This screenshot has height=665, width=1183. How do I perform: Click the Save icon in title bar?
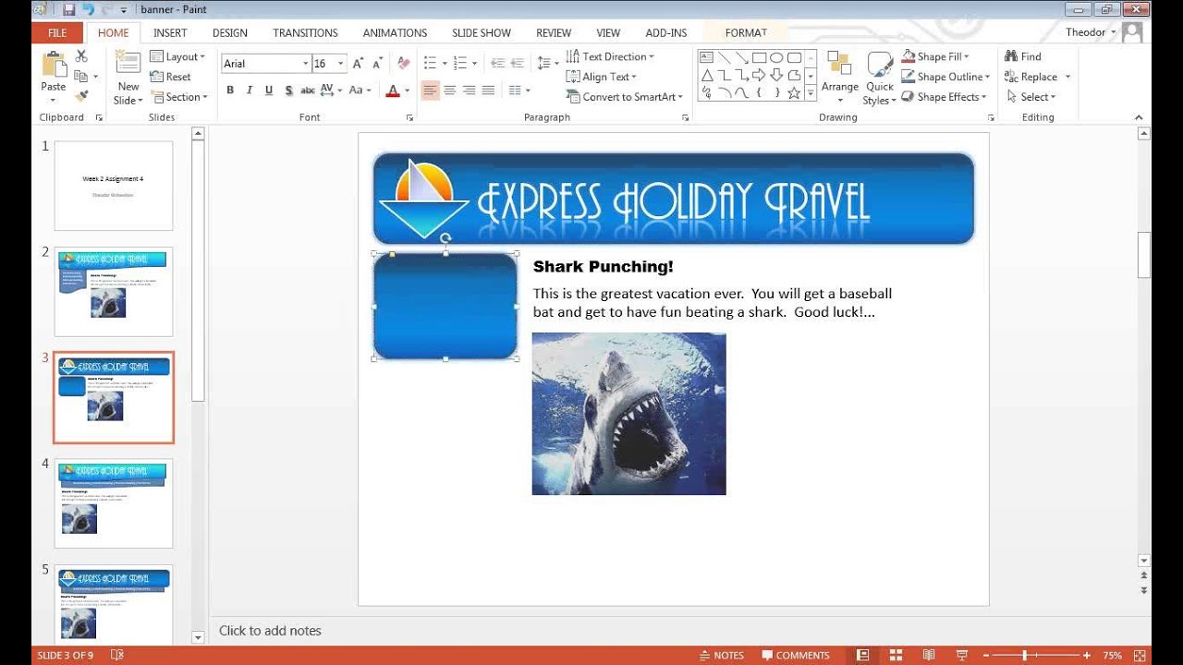[x=69, y=9]
